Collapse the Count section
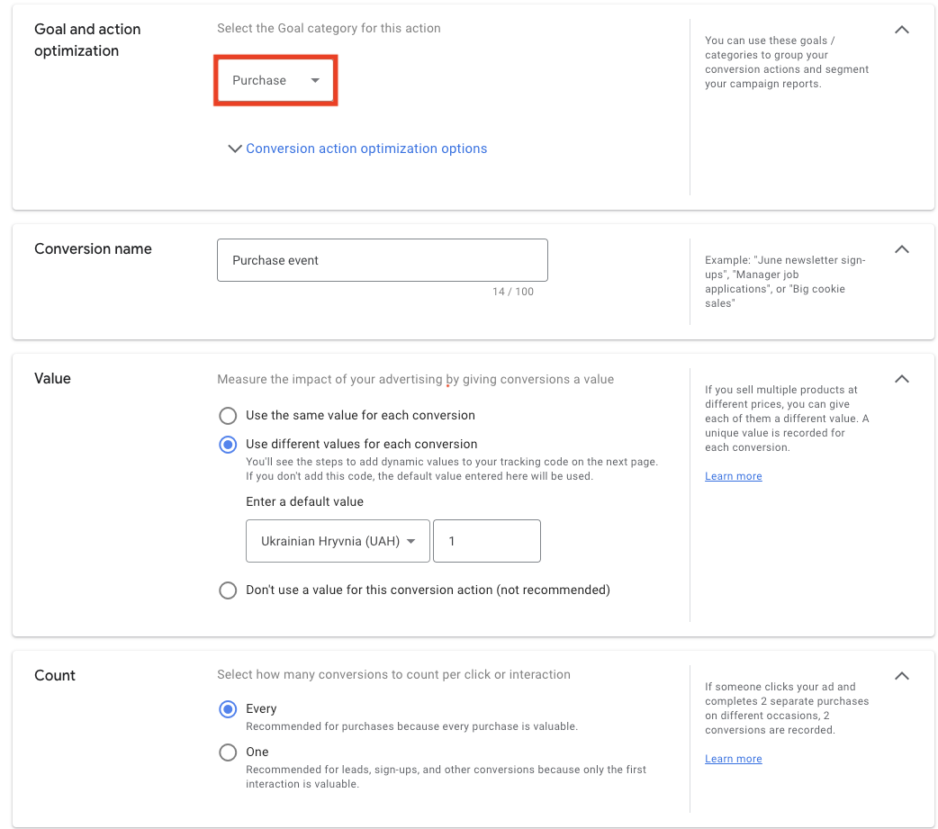938x829 pixels. tap(901, 676)
